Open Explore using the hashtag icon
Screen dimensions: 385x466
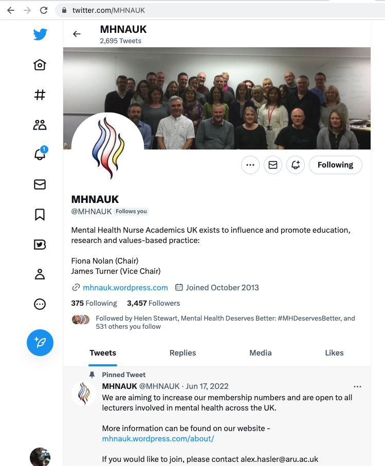point(40,95)
